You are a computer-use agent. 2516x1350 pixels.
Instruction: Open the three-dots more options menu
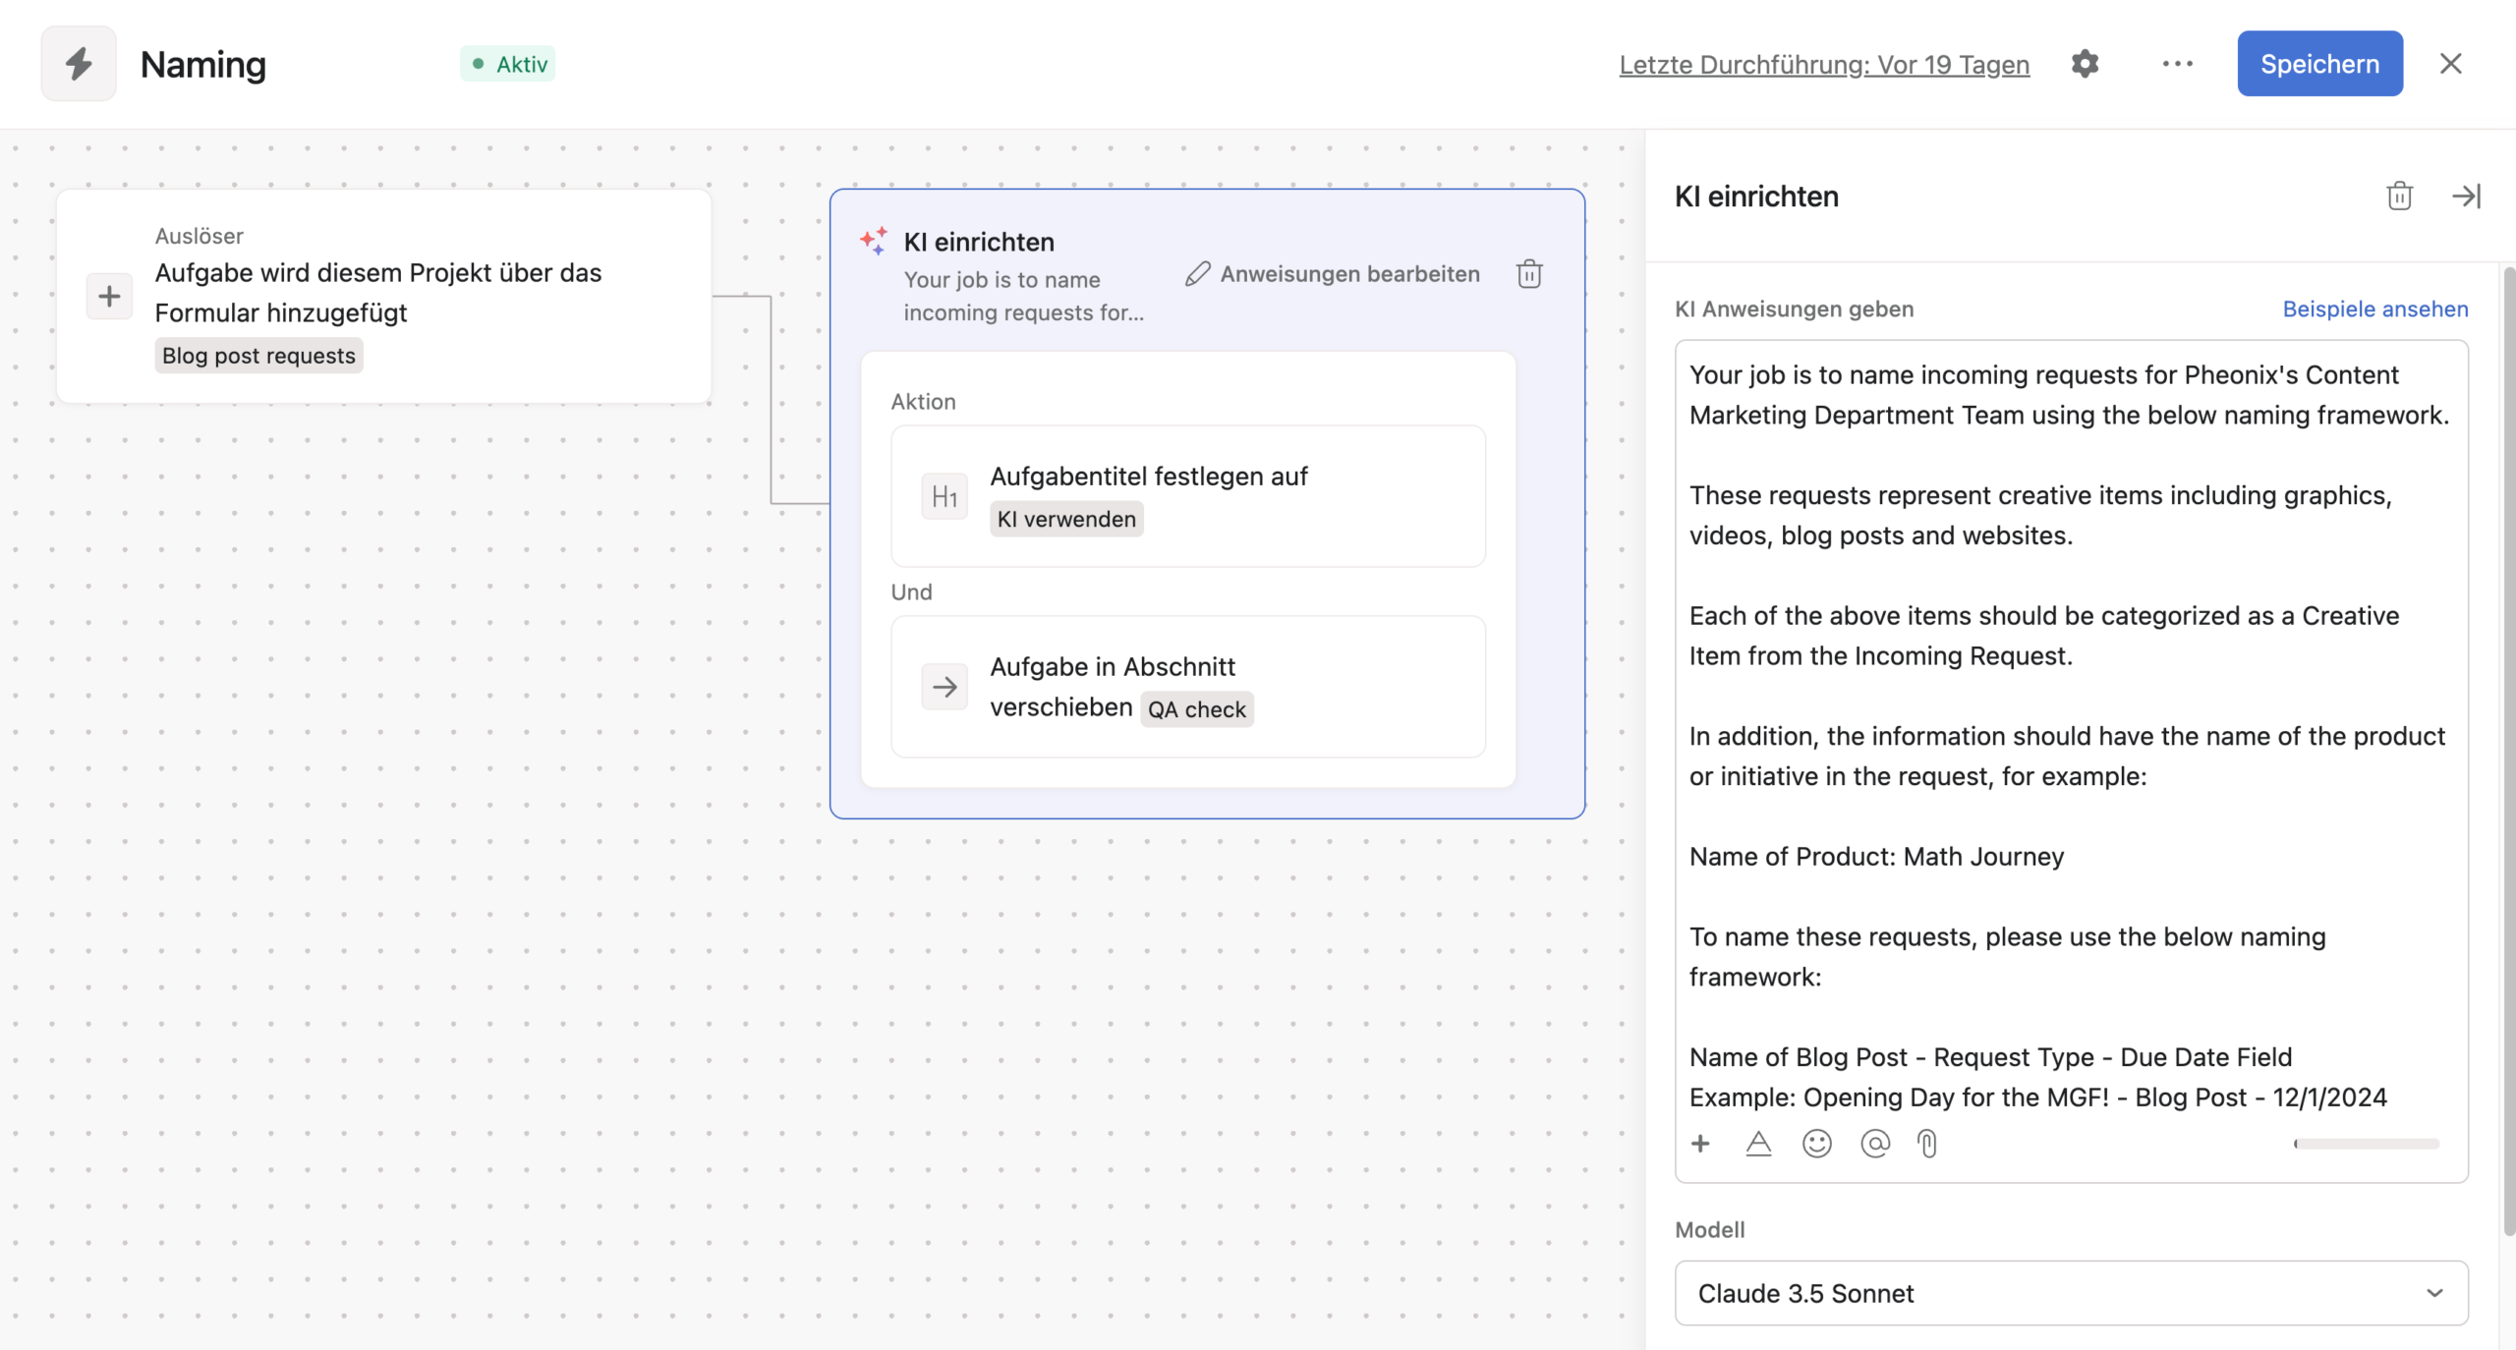pos(2177,64)
